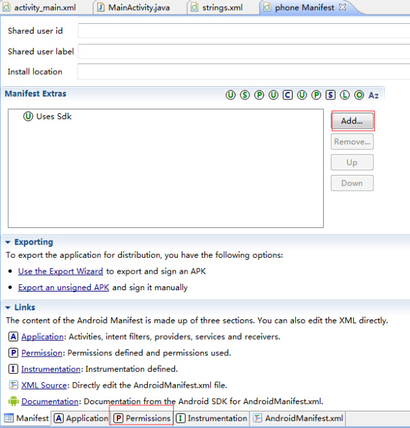Close the phone Manifest editor tab
The image size is (410, 428).
(342, 7)
